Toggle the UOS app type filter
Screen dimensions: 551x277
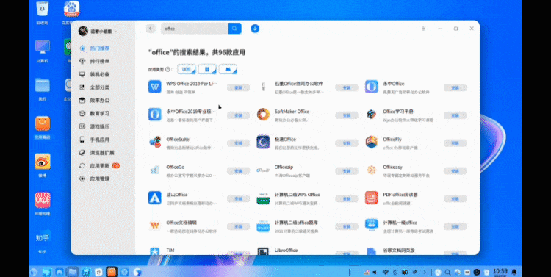[187, 69]
